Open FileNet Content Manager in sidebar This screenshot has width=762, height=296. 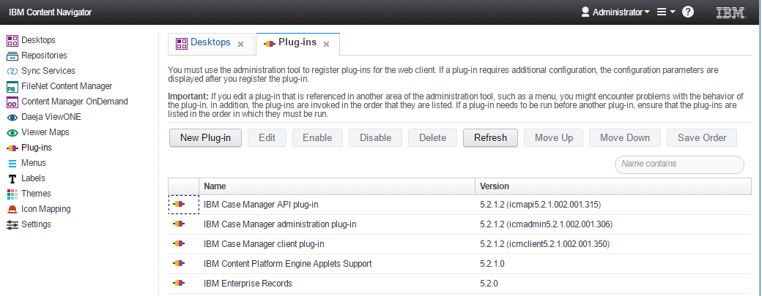click(x=67, y=86)
